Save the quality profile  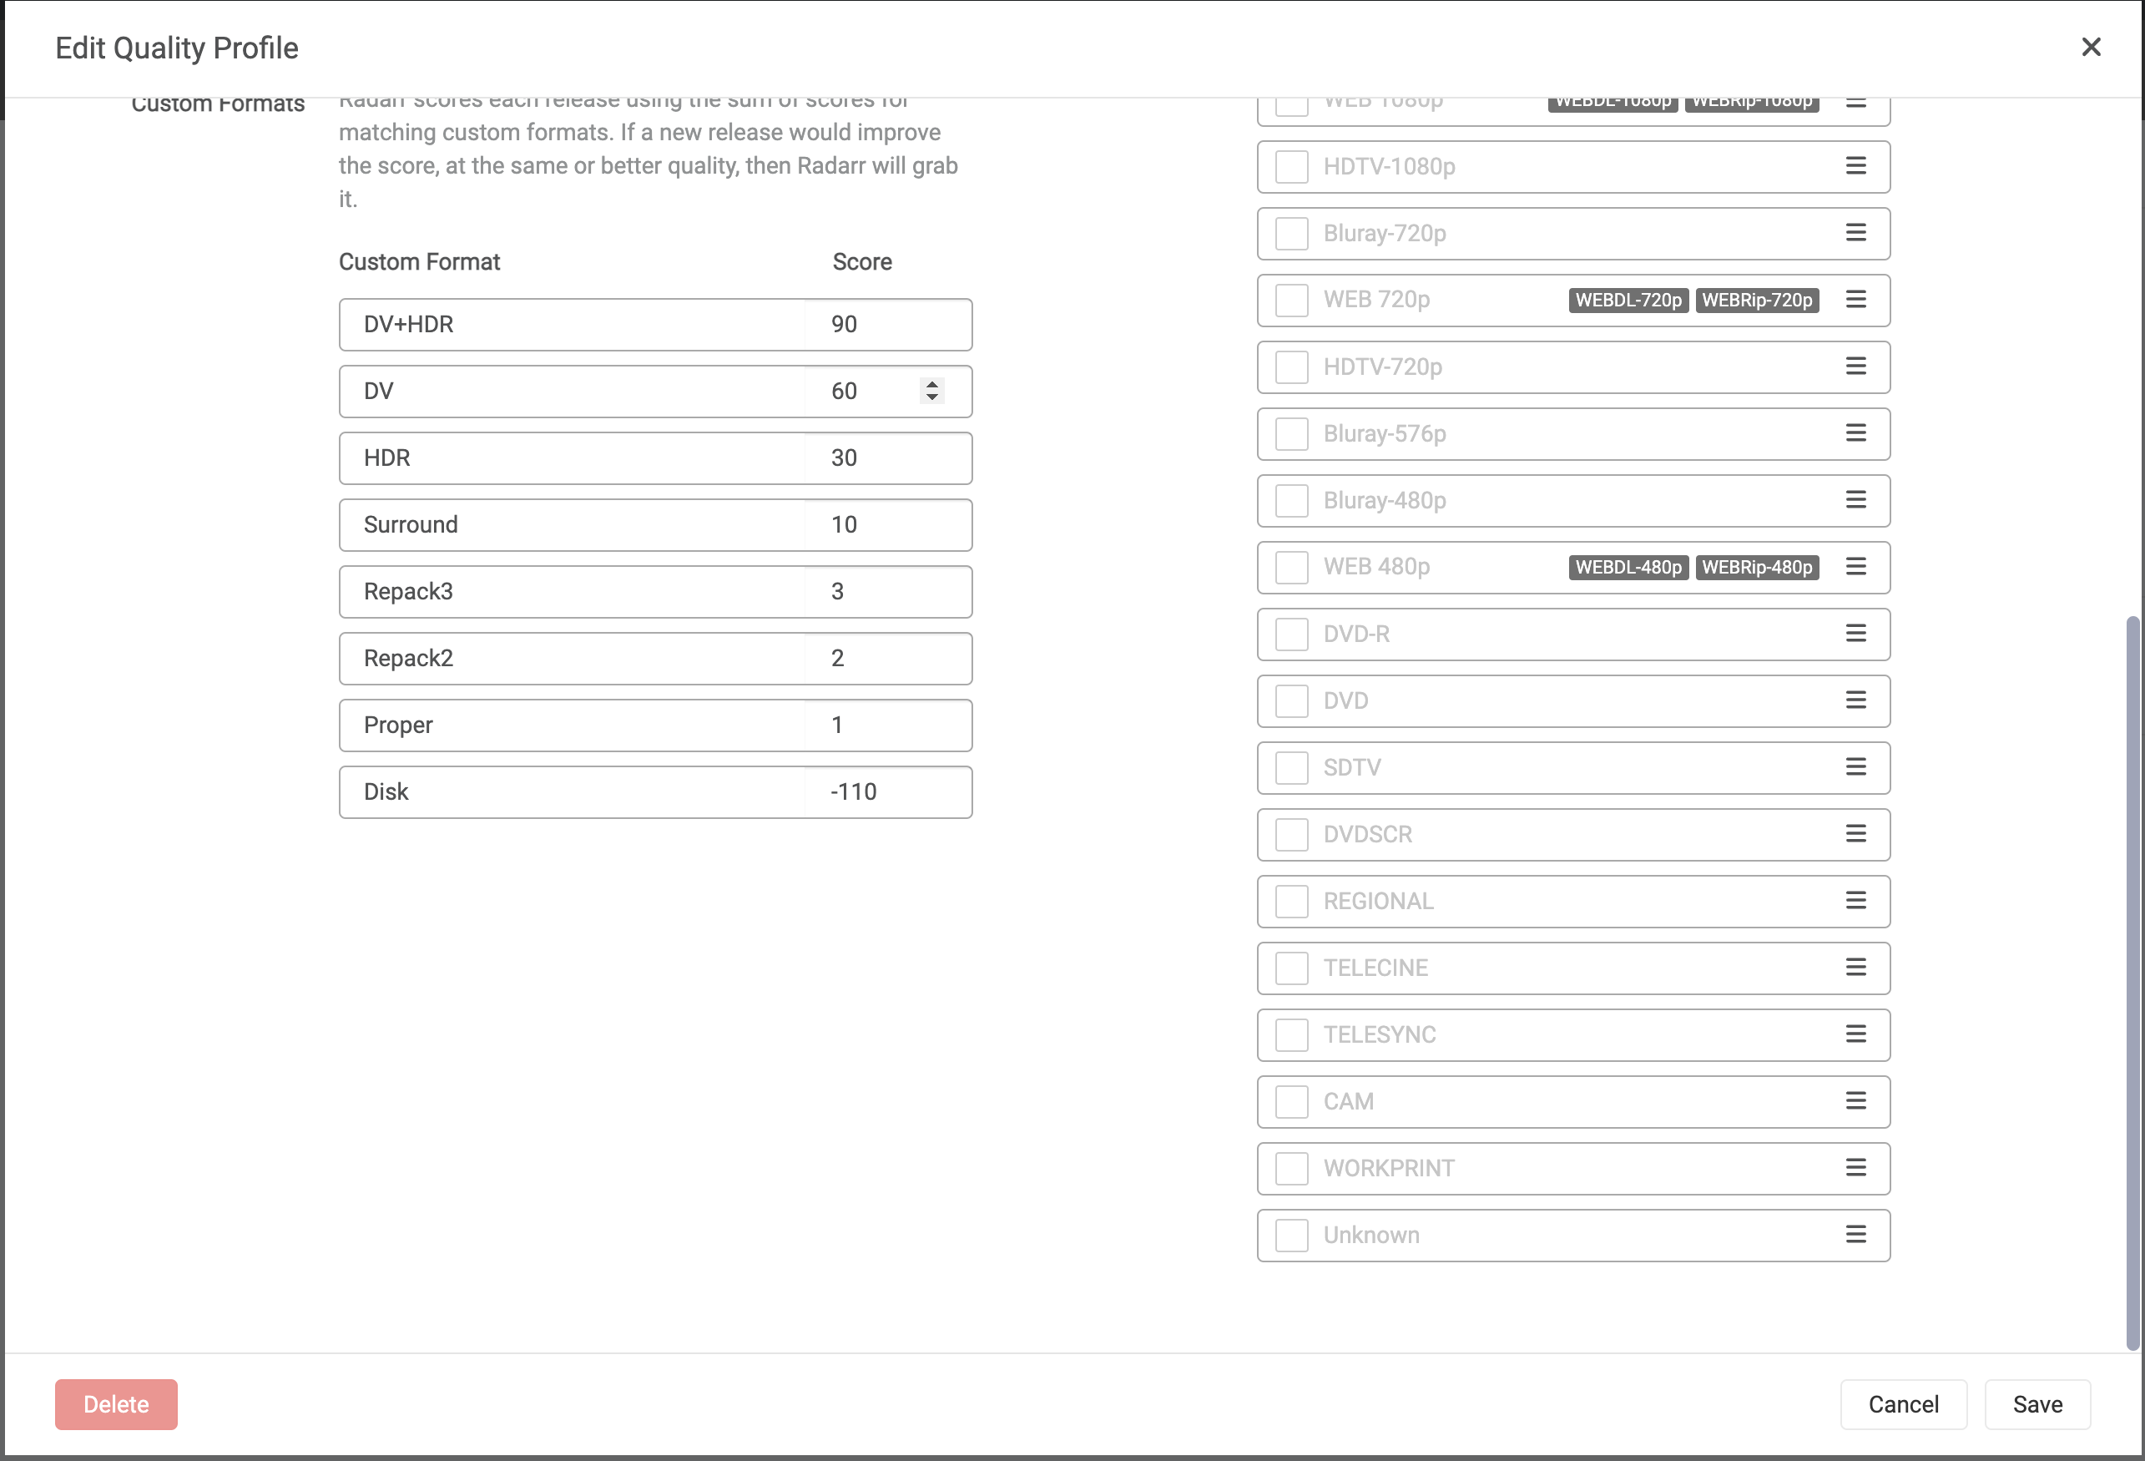(2038, 1403)
